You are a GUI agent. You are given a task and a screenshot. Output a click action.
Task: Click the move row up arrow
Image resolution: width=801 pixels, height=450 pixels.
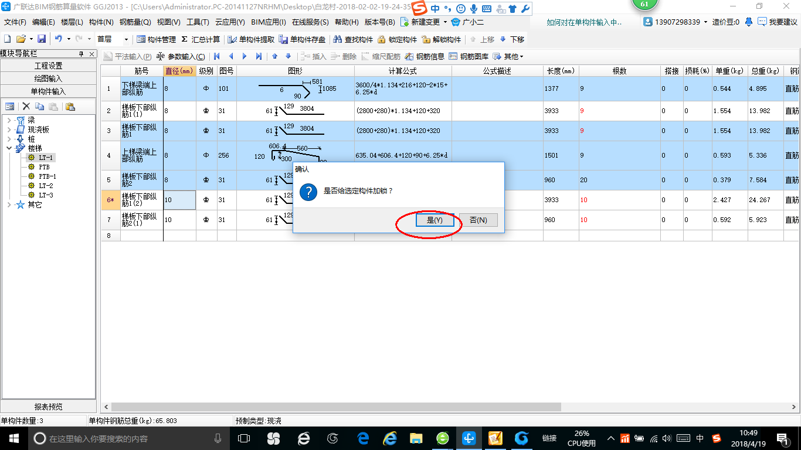(274, 56)
